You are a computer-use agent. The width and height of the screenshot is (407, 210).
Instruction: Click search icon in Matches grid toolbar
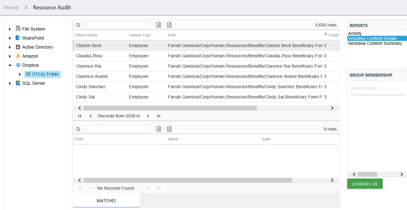(78, 129)
